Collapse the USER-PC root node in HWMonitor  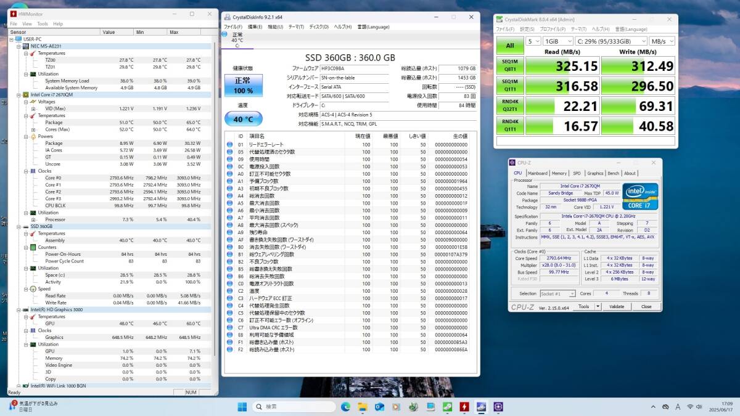click(x=12, y=39)
